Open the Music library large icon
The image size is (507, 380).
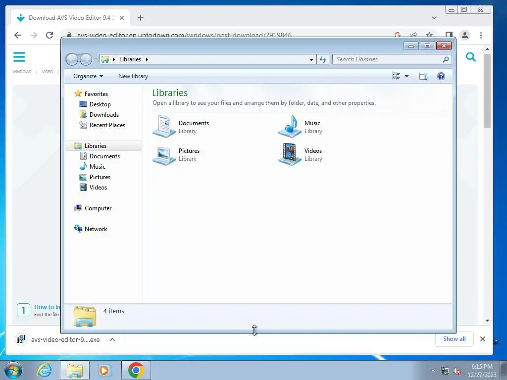[290, 127]
